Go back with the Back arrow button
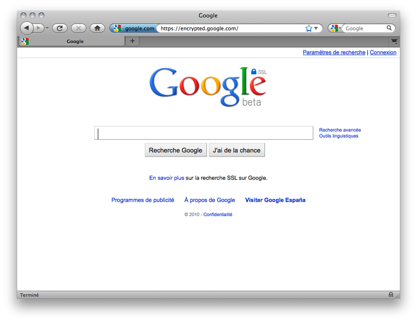417x322 pixels. (27, 28)
